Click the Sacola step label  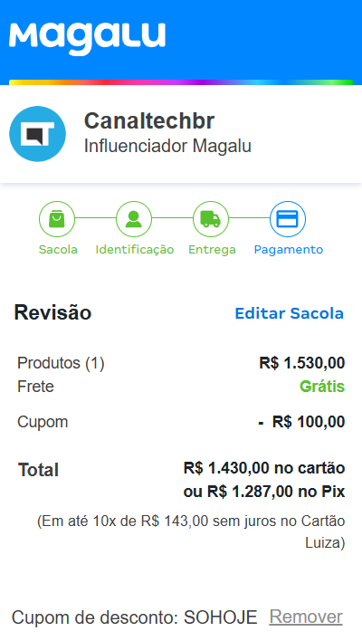tap(58, 249)
